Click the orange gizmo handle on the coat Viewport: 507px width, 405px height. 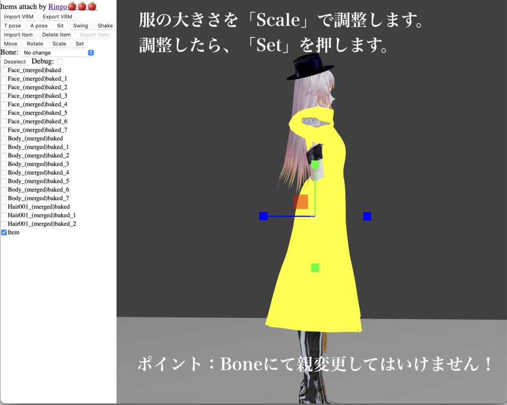(x=302, y=201)
